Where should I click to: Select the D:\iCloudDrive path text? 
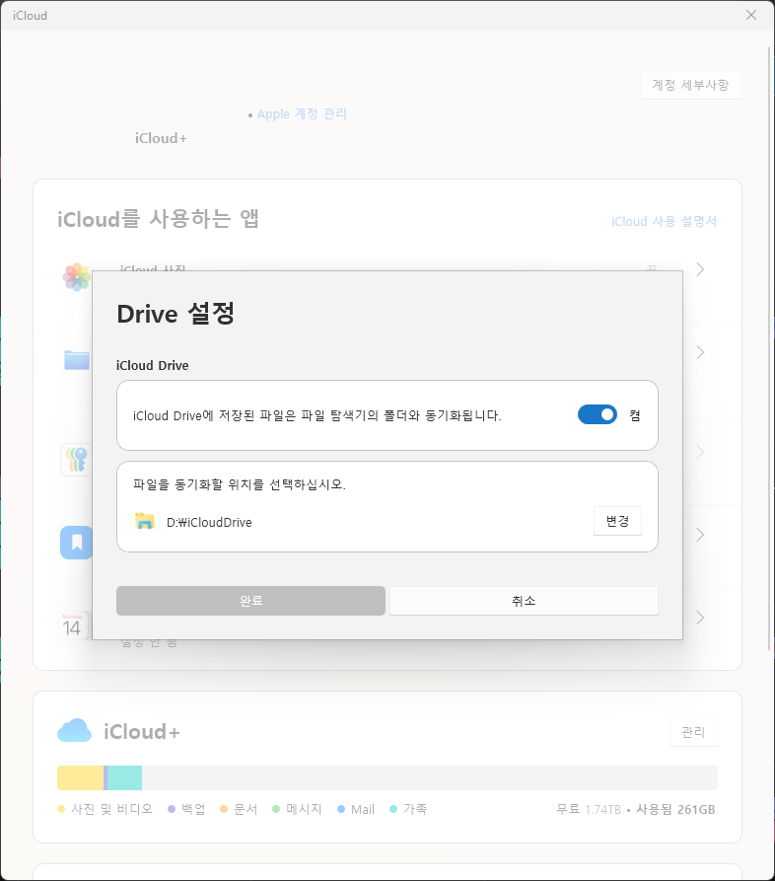click(209, 522)
